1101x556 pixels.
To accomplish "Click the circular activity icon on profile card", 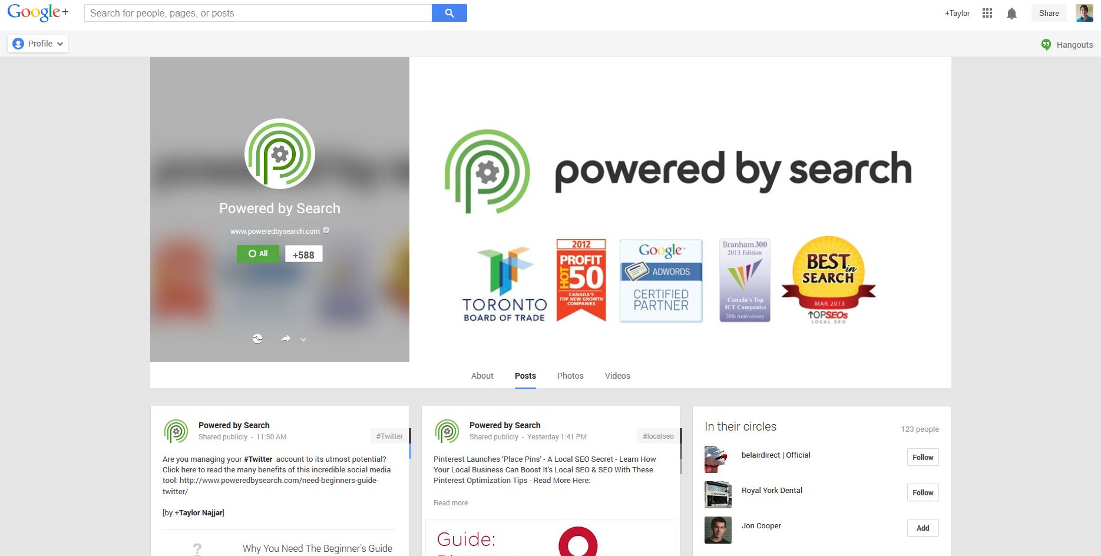I will 257,339.
